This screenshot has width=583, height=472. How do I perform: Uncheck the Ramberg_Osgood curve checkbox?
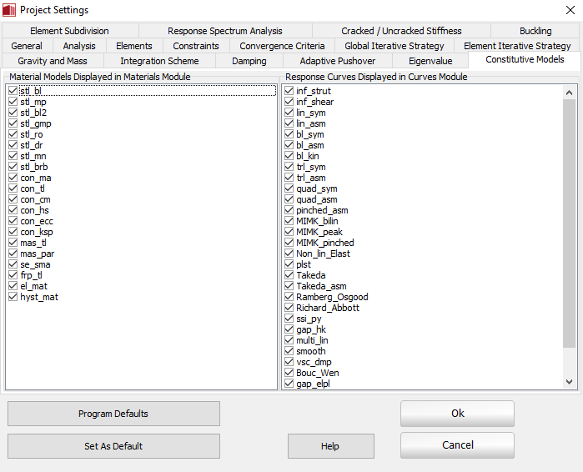coord(289,297)
